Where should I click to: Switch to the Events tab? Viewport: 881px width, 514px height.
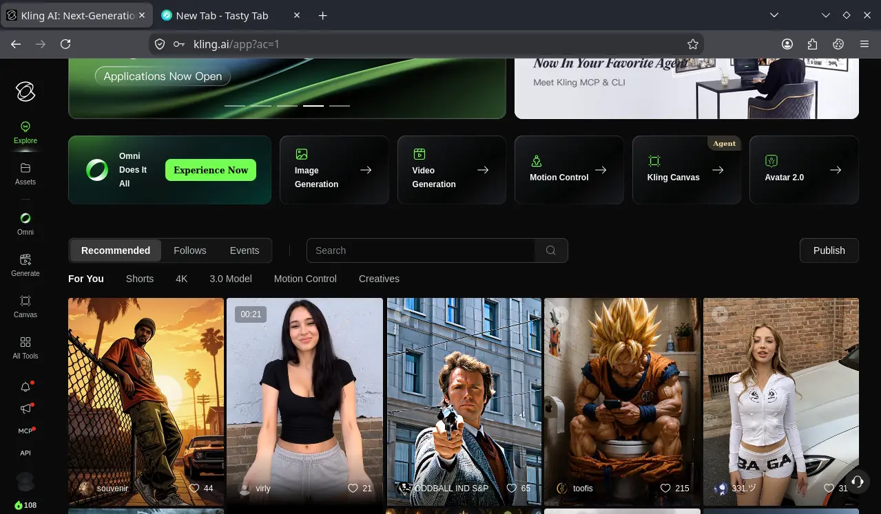[245, 250]
